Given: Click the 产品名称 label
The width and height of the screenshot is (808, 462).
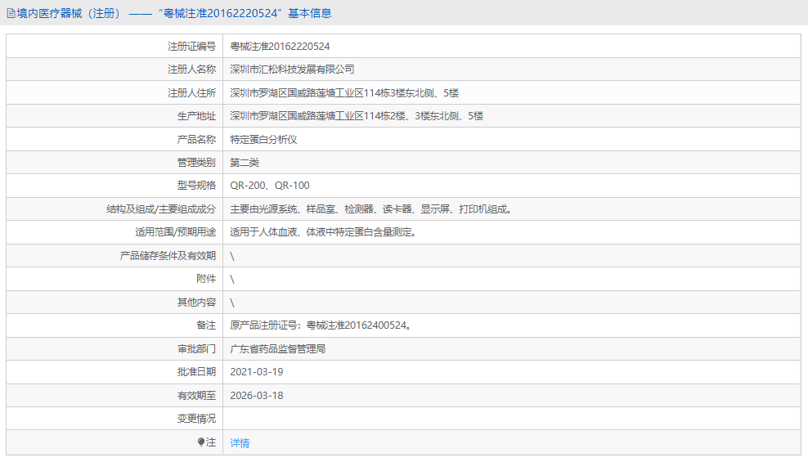Looking at the screenshot, I should (x=196, y=140).
